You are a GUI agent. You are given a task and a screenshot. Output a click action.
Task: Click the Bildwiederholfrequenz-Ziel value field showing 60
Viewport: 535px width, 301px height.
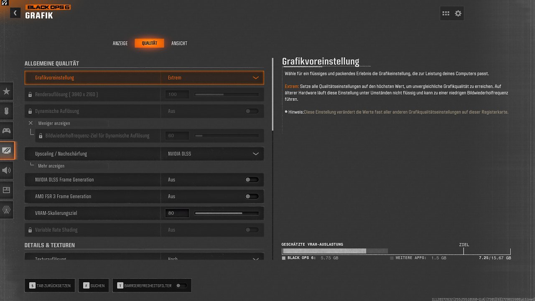(x=177, y=136)
